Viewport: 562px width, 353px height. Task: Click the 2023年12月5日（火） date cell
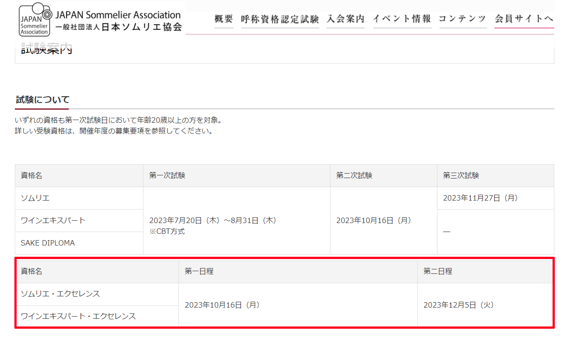tap(485, 305)
